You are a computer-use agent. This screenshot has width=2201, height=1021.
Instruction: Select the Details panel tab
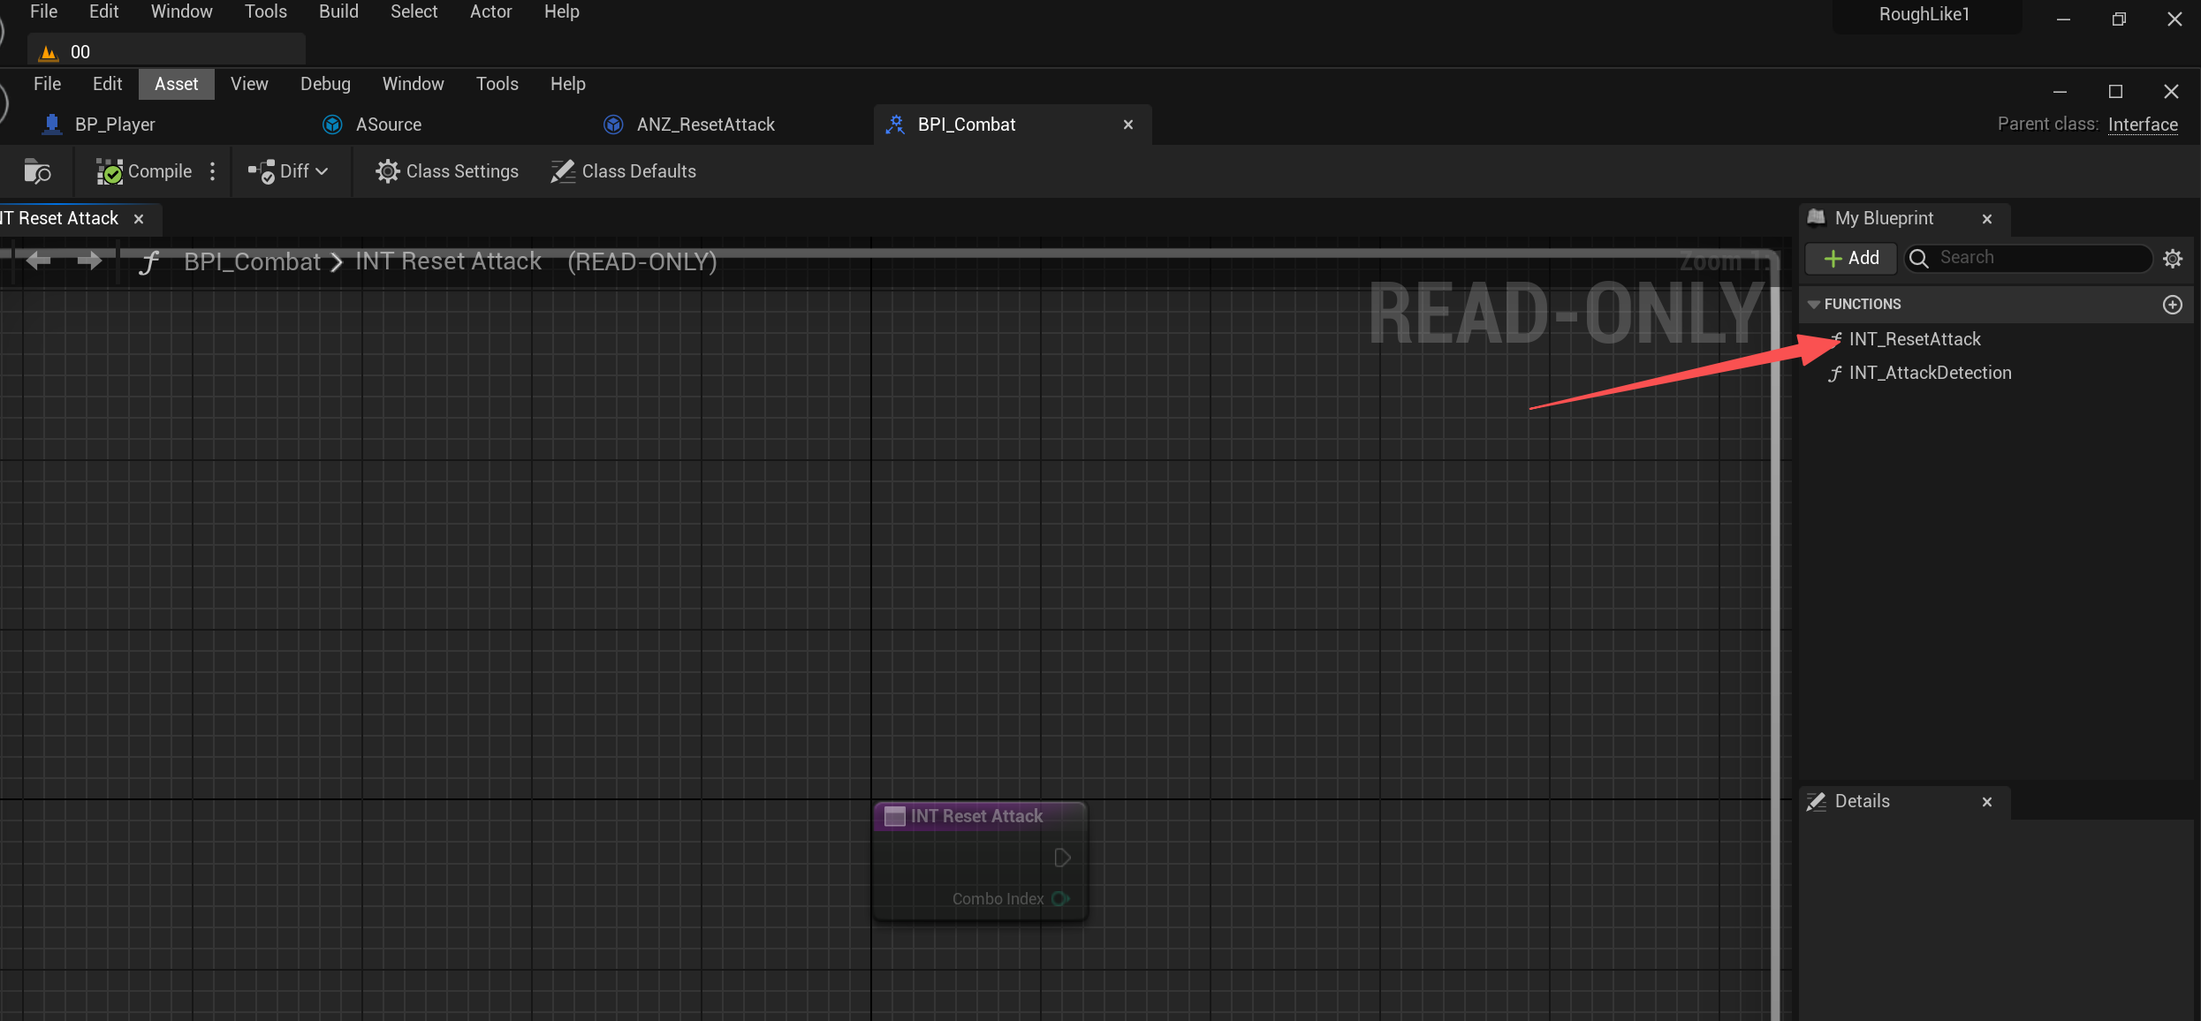tap(1862, 801)
